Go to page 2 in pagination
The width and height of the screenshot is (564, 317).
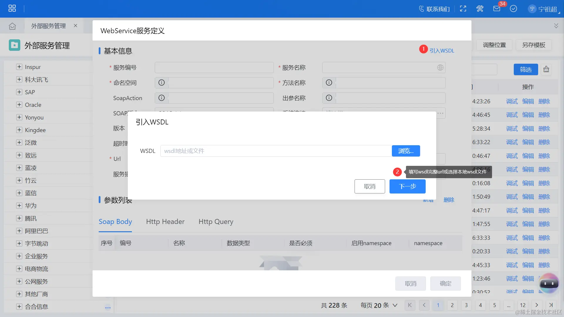[452, 305]
